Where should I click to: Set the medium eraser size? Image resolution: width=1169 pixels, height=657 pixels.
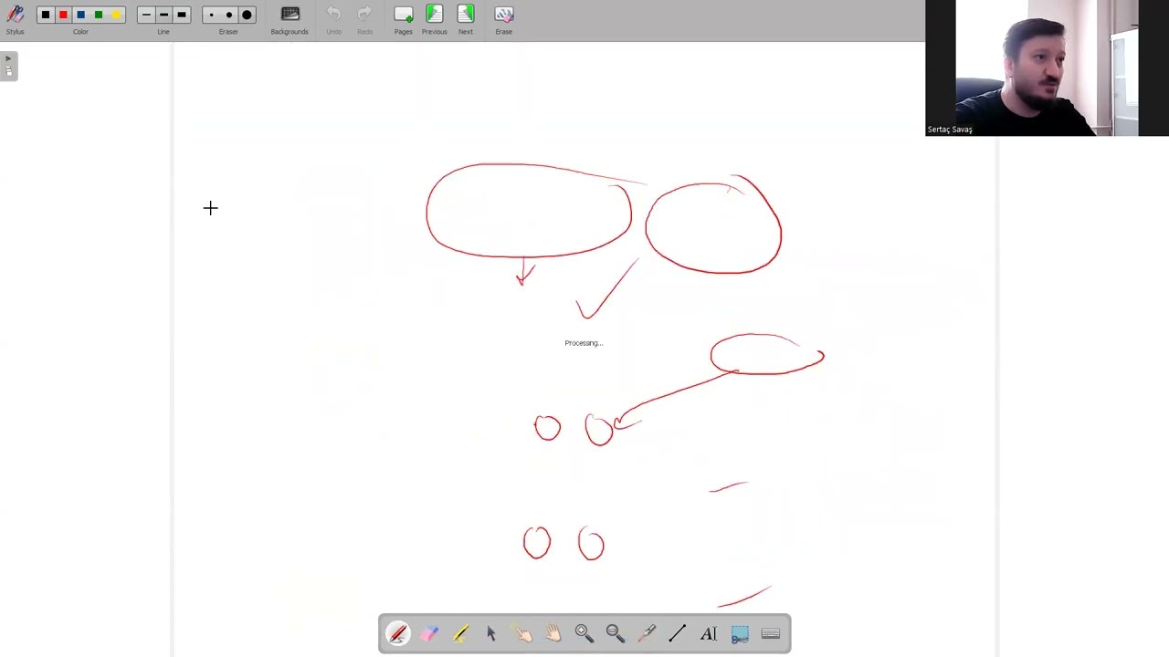[x=228, y=15]
